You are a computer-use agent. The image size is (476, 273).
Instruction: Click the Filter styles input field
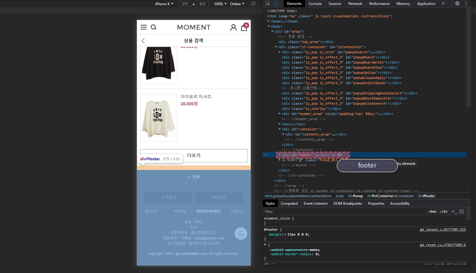[x=342, y=212]
